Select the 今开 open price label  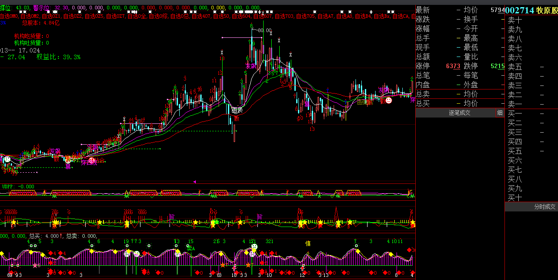(471, 29)
